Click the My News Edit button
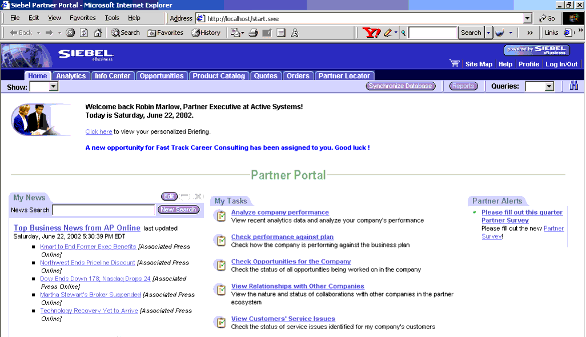Viewport: 586px width, 337px height. pyautogui.click(x=169, y=196)
